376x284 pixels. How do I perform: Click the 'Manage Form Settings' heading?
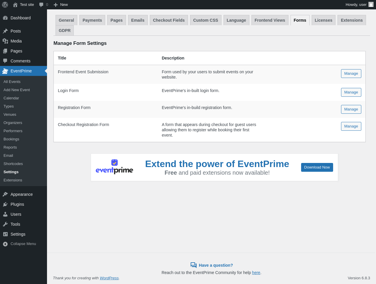pos(80,43)
